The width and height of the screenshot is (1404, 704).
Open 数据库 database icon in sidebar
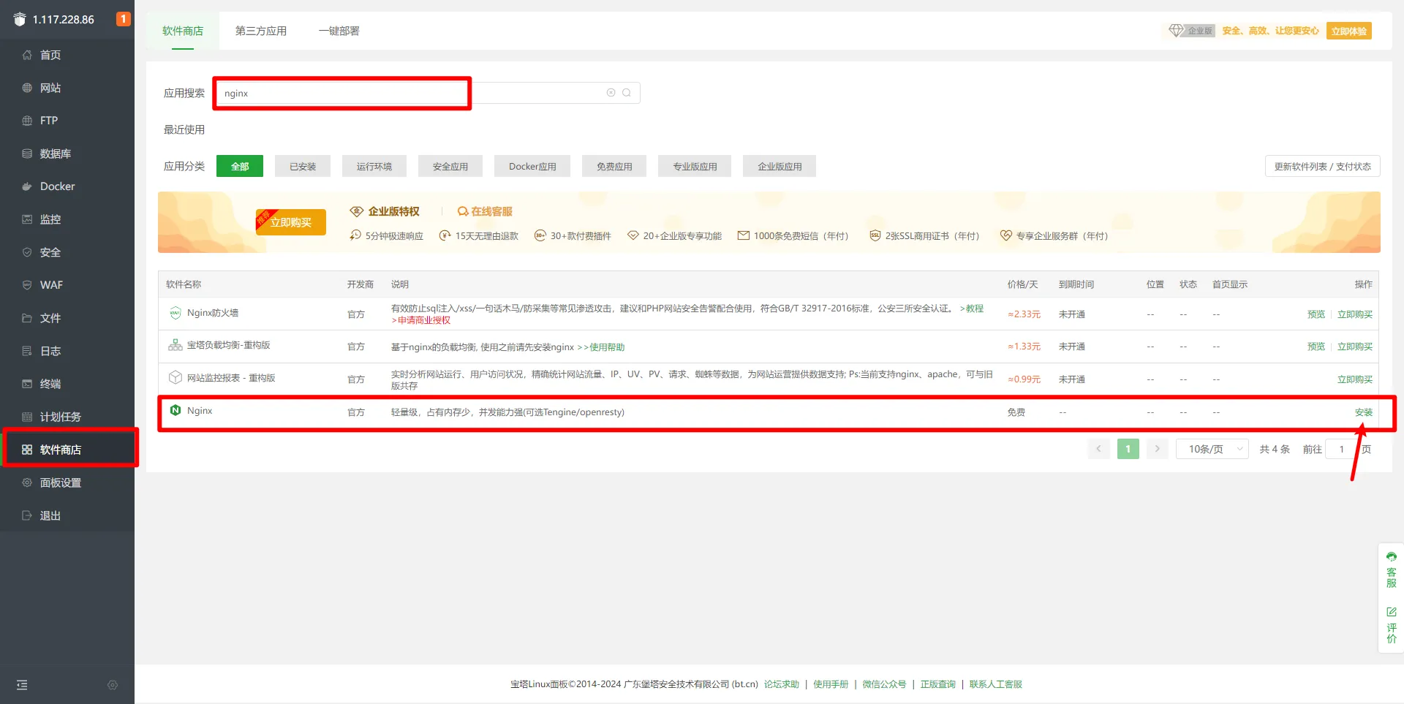tap(27, 154)
